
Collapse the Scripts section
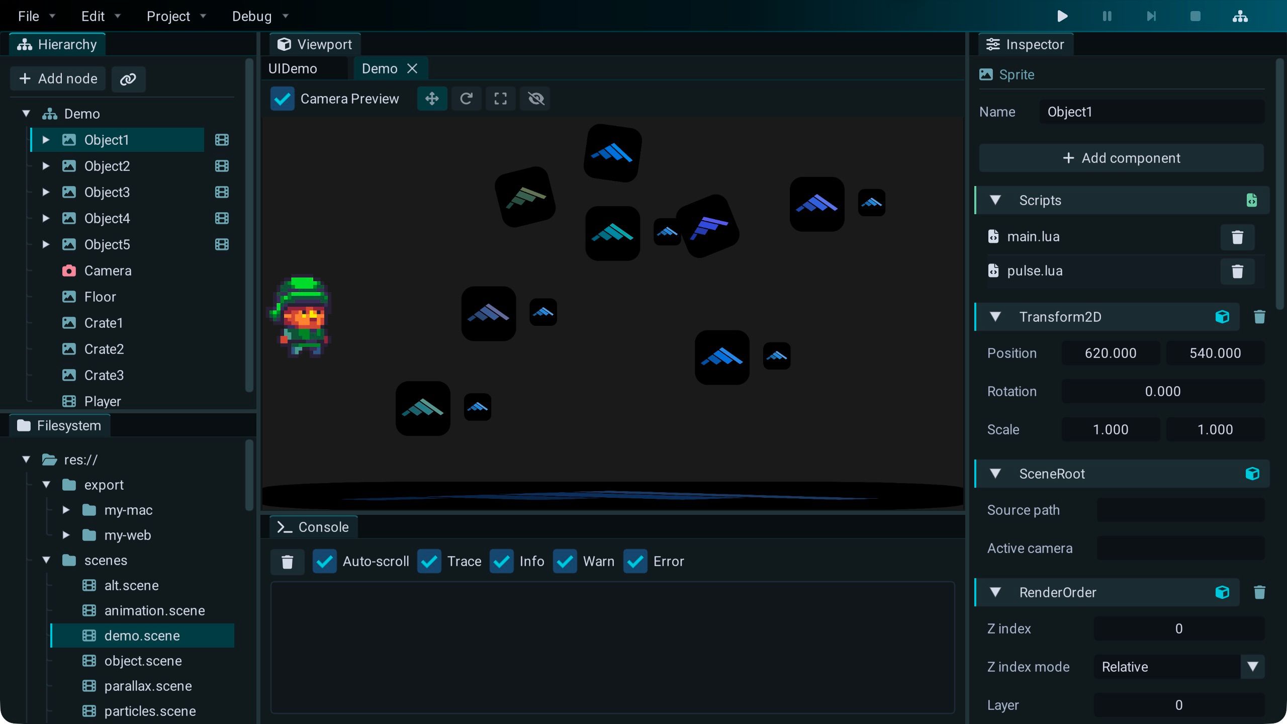(x=995, y=200)
